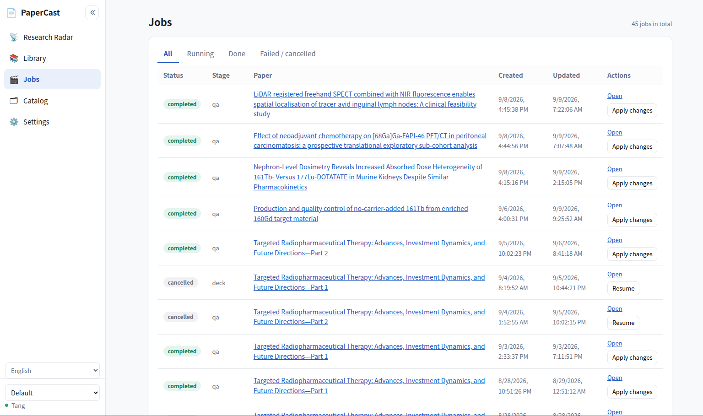Open the Nephron-Level Dosimetry paper link
The image size is (703, 416).
(368, 177)
